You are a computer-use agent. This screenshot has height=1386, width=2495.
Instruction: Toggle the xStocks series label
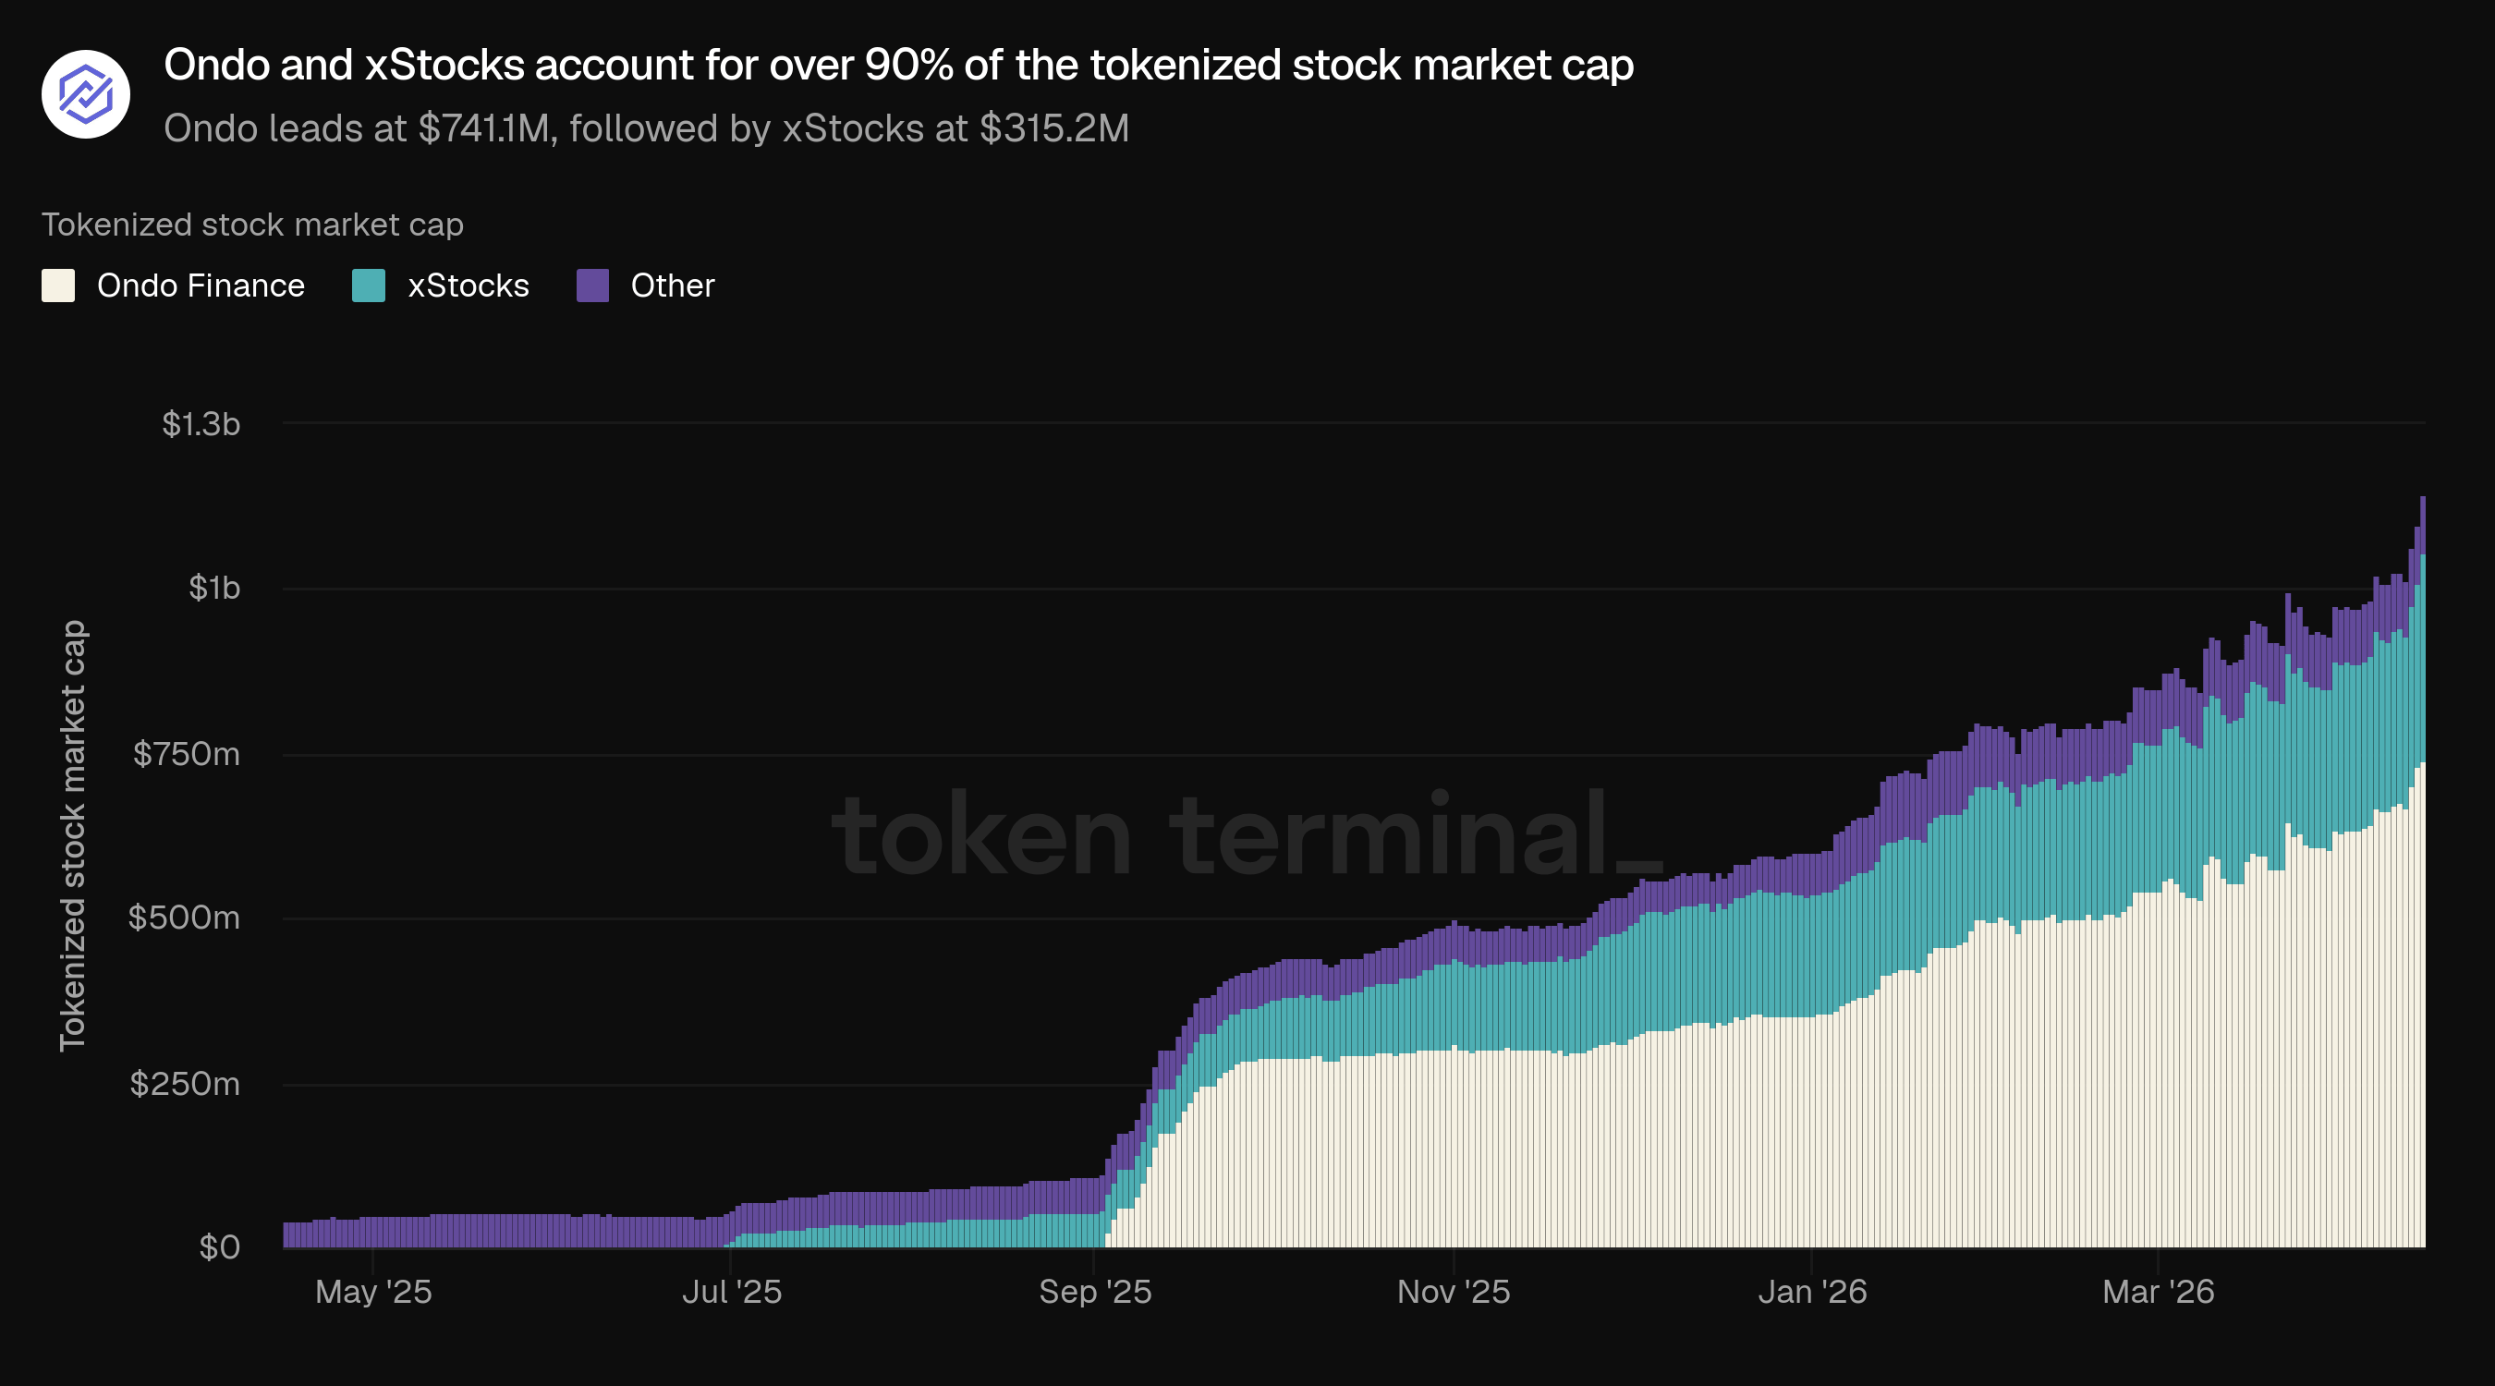(468, 286)
